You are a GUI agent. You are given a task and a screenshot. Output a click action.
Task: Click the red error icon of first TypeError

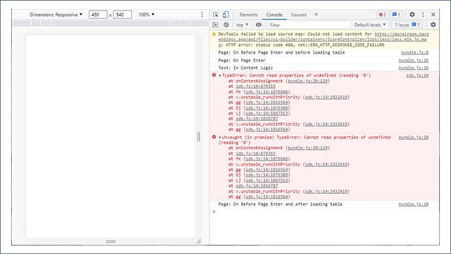[x=214, y=75]
